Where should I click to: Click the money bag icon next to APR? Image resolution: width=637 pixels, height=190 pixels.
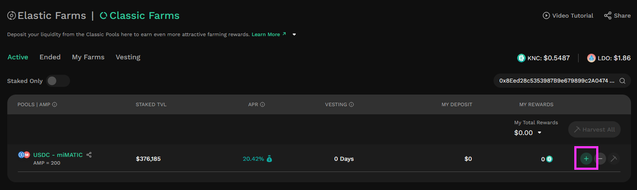[x=269, y=159]
